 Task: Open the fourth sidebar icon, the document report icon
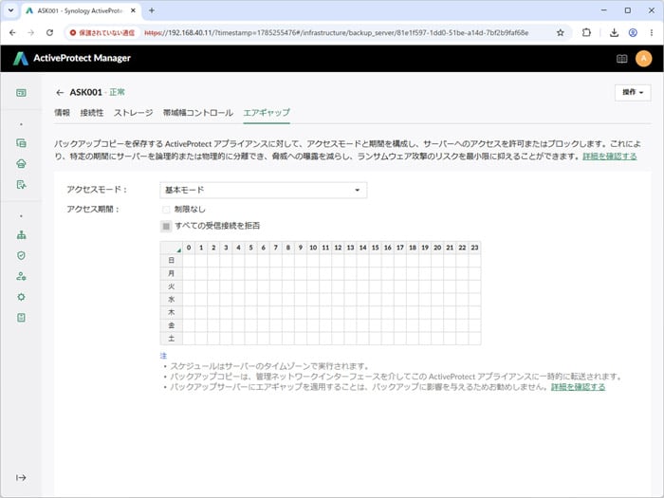(x=21, y=184)
